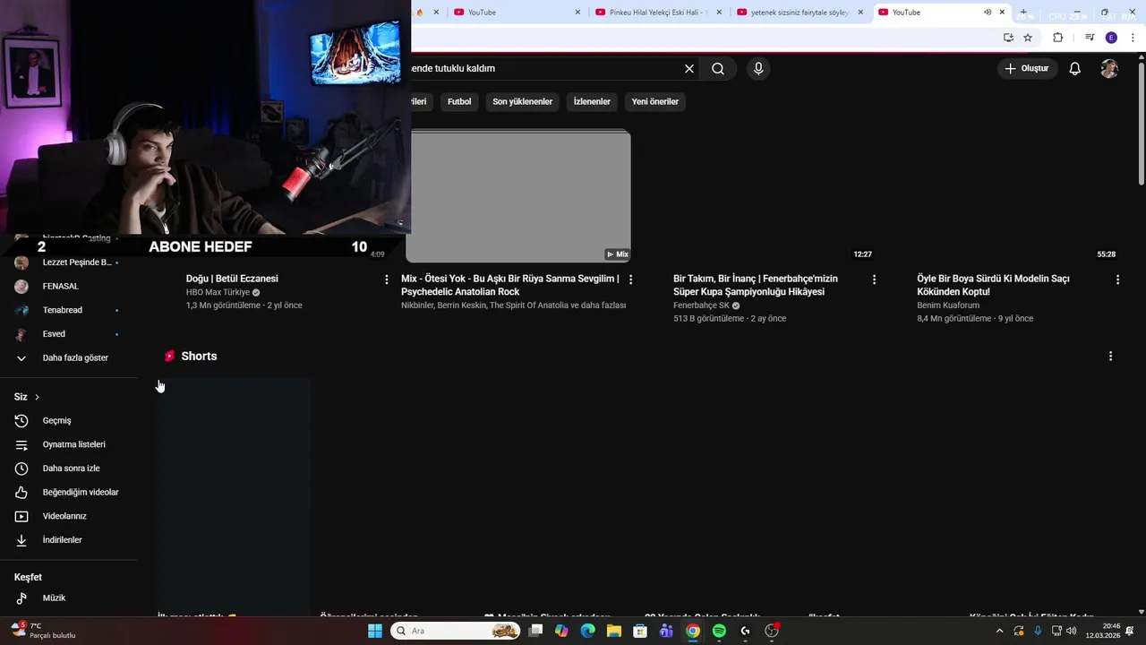
Task: Open Microsoft Edge from the taskbar
Action: [587, 631]
